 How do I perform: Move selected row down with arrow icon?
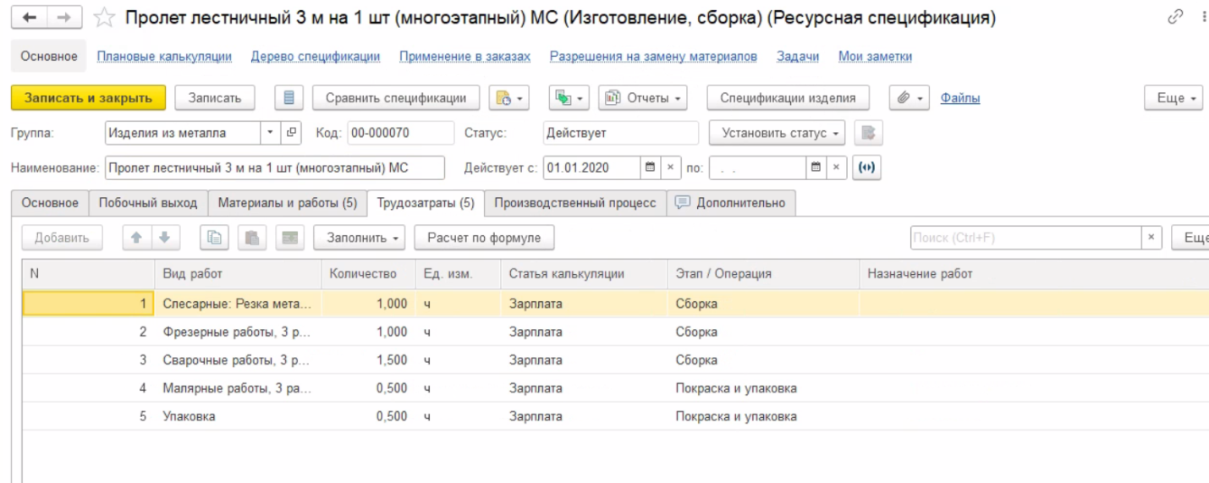pos(165,238)
